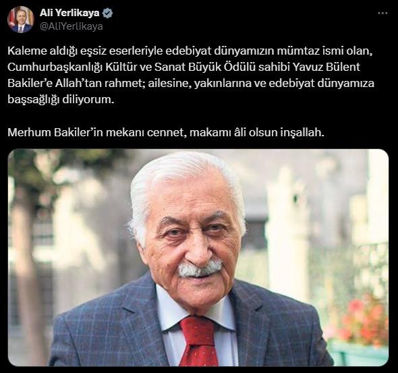Click the line starting with Kaleme aldığı
This screenshot has width=398, height=373.
tap(190, 51)
